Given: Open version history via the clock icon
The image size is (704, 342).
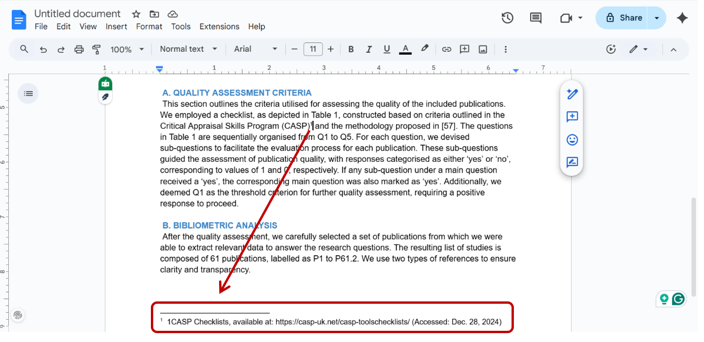Looking at the screenshot, I should click(508, 18).
